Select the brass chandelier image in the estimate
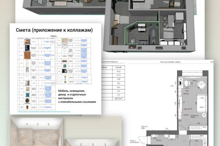This screenshot has width=220, height=146. coord(65,56)
